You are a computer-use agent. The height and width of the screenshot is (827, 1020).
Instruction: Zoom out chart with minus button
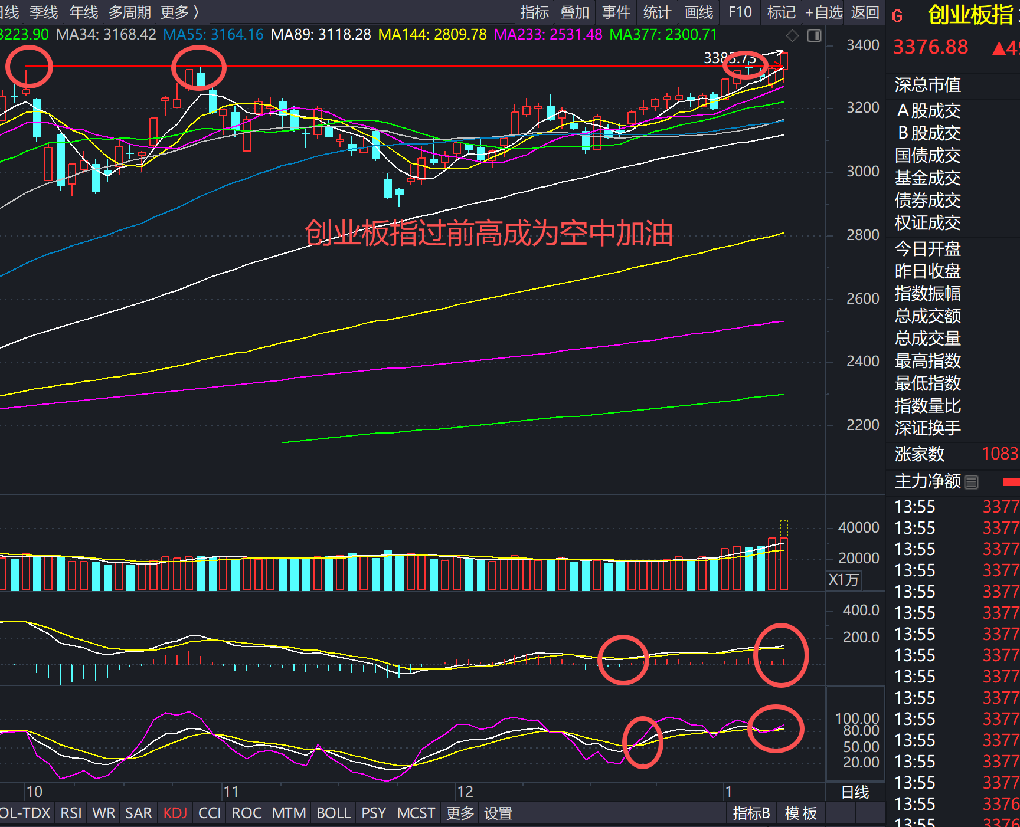[871, 813]
